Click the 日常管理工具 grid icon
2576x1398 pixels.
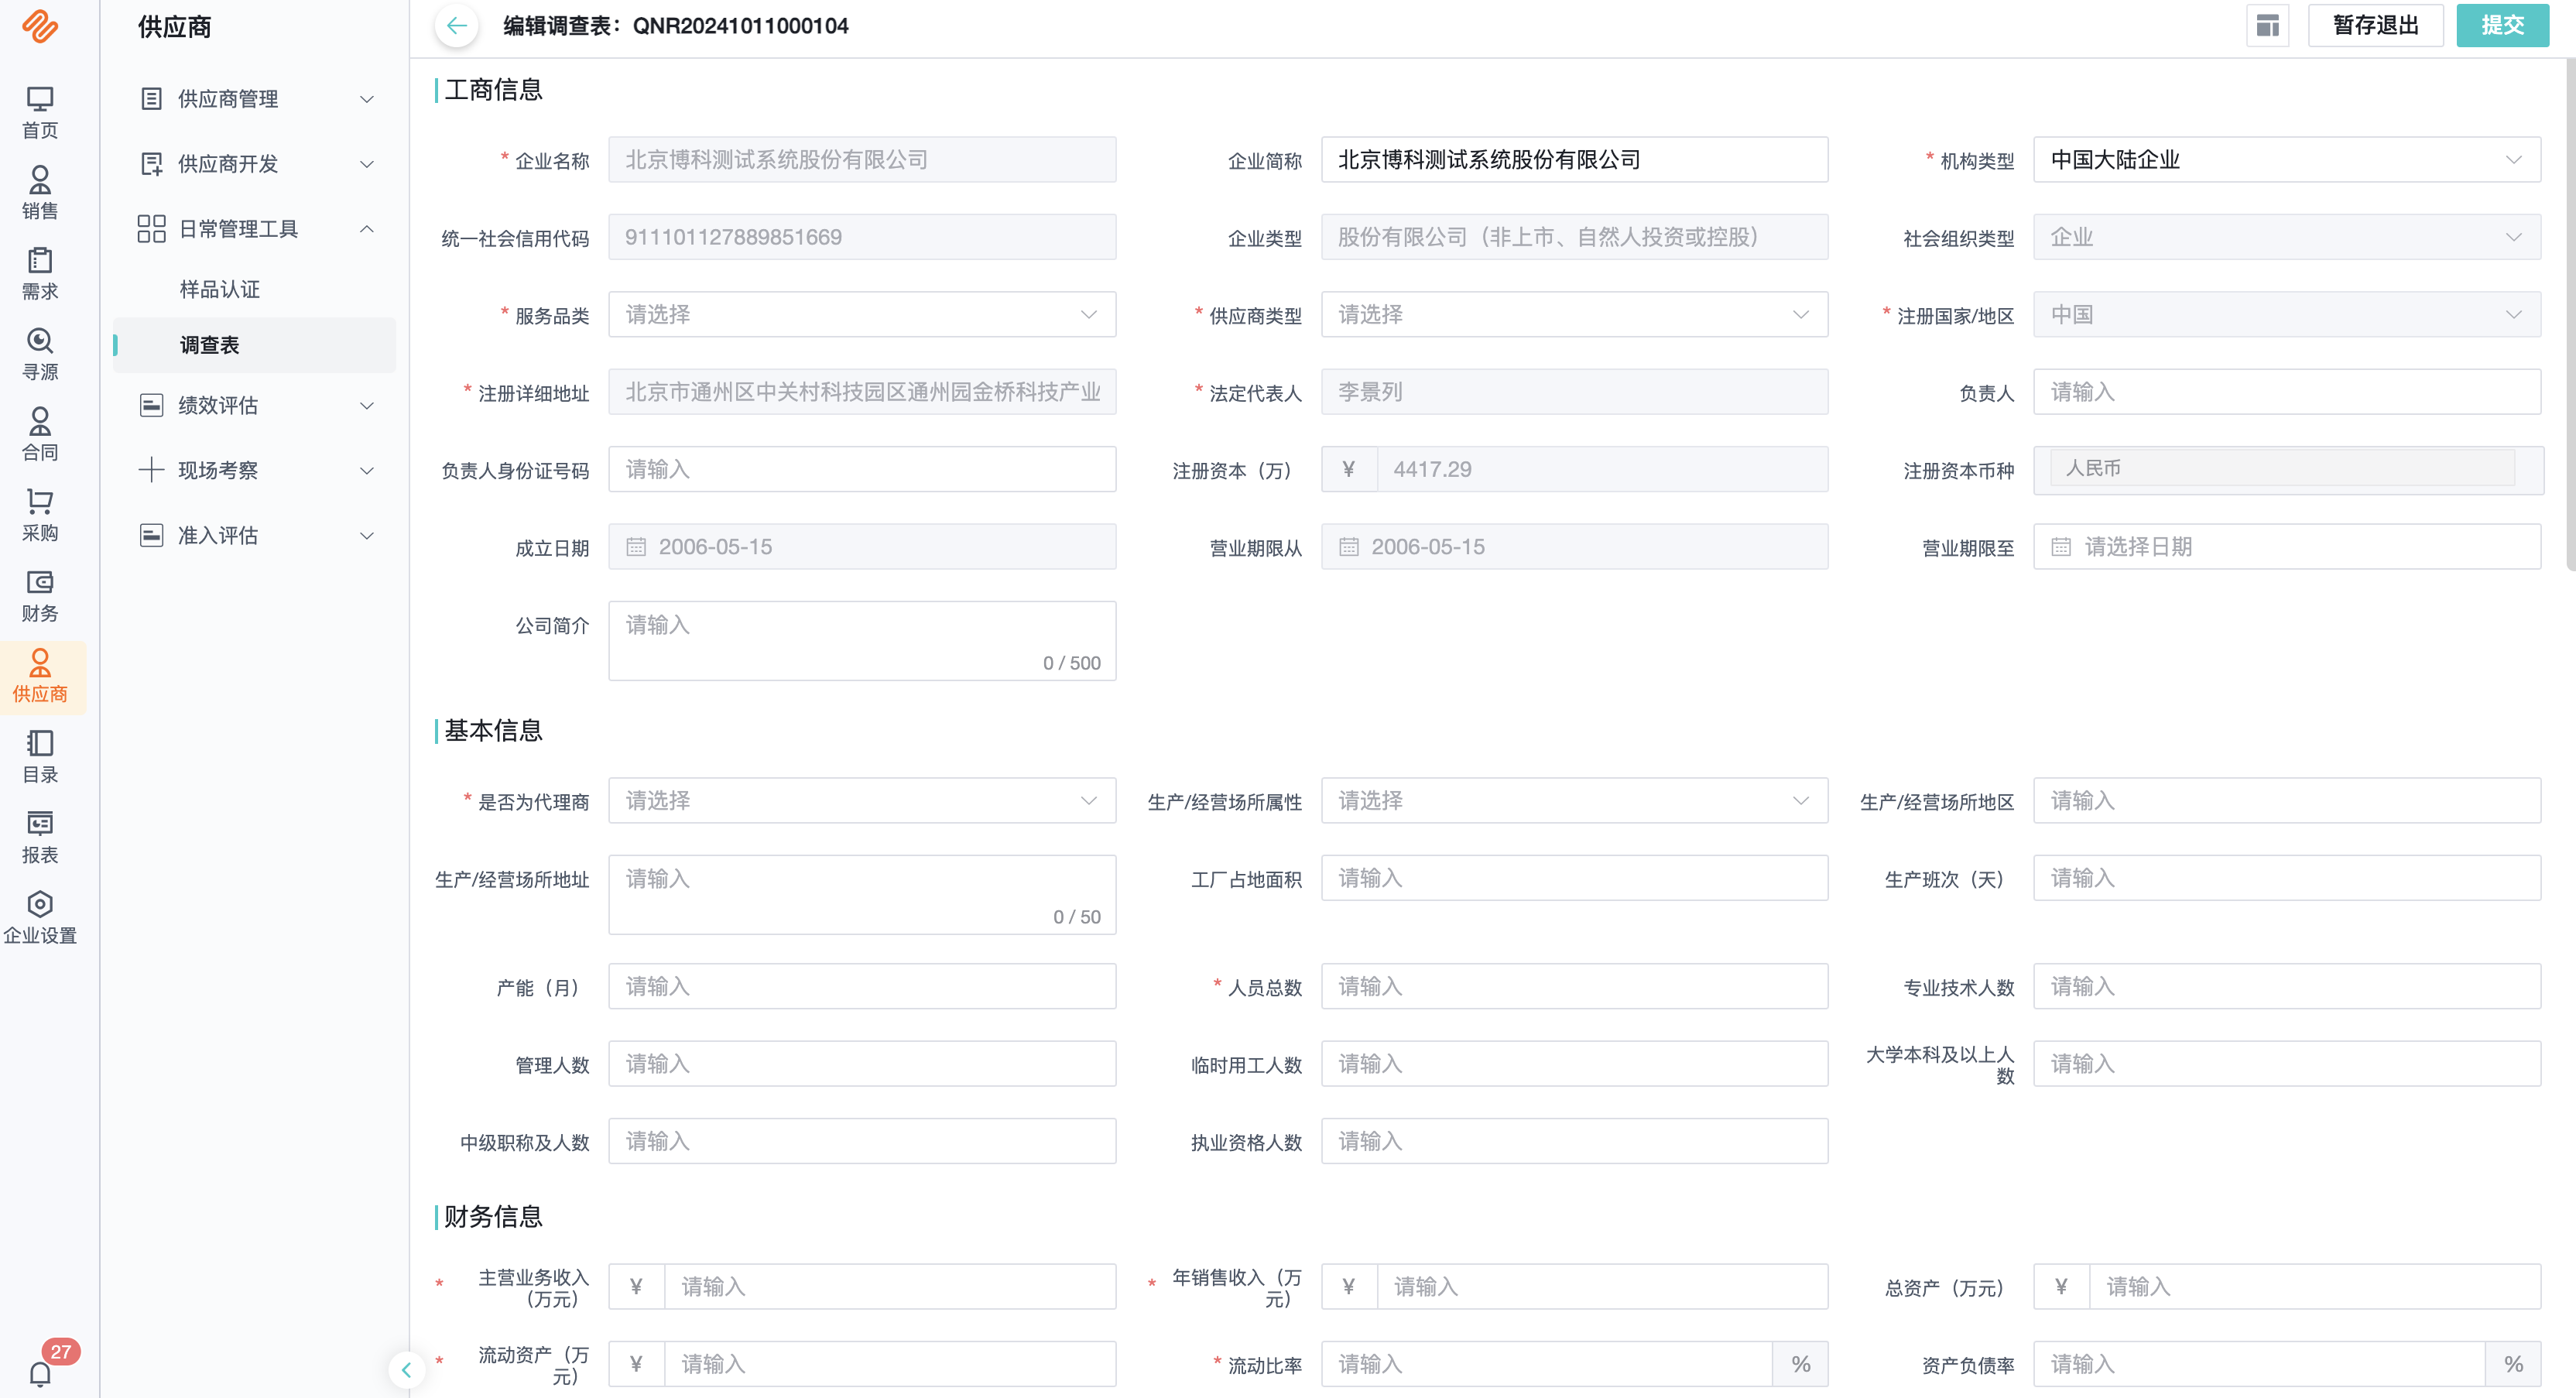pos(151,229)
